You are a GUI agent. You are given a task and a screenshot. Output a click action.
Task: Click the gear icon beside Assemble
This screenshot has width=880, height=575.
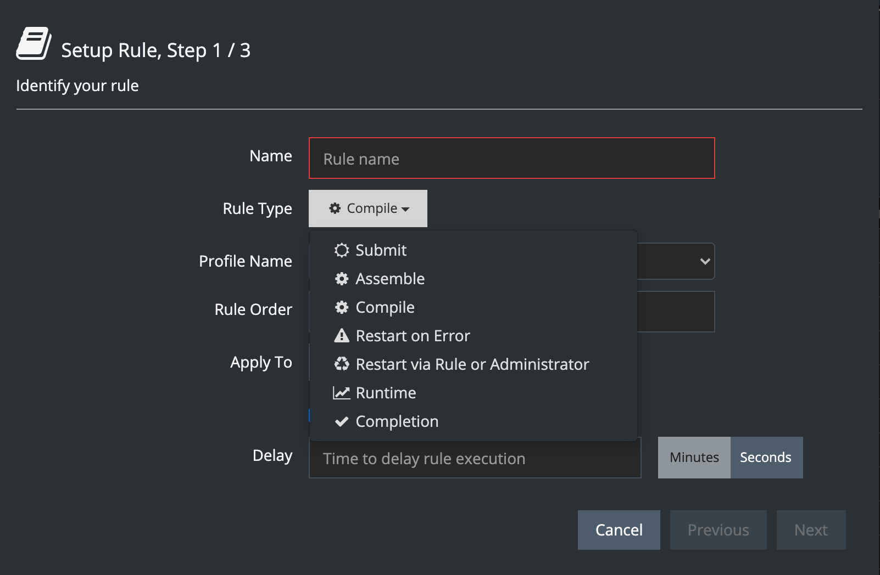342,279
